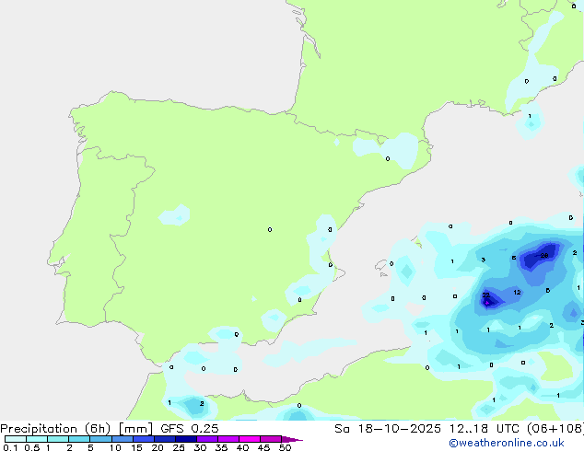Image resolution: width=584 pixels, height=451 pixels.
Task: Pick the 40–45 mm magenta legend swatch
Action: pyautogui.click(x=250, y=439)
